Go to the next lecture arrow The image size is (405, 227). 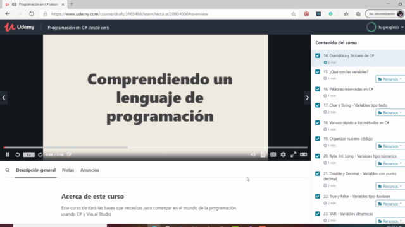pos(307,98)
